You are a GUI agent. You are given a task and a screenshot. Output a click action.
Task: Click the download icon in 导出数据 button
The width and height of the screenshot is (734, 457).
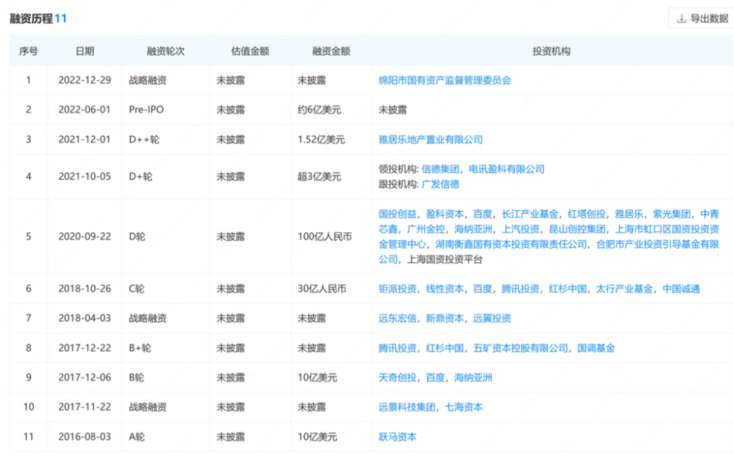(682, 19)
